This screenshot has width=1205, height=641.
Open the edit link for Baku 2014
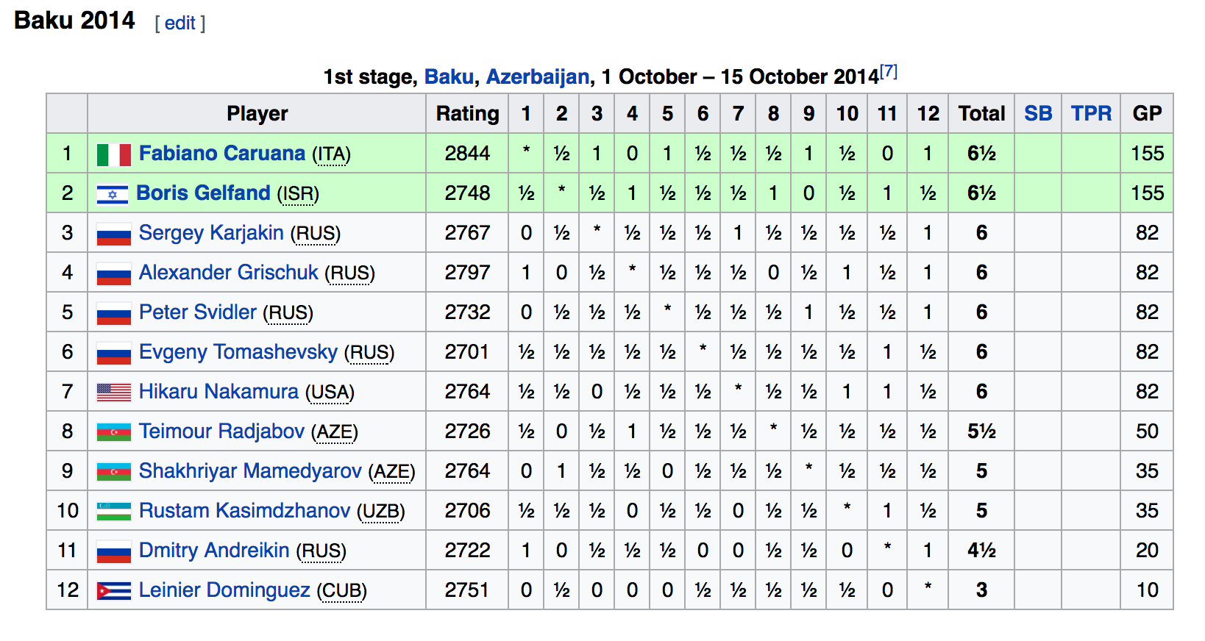click(180, 23)
